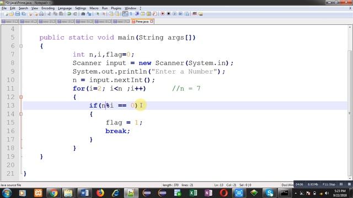Start macro recording with red dot icon
Image resolution: width=353 pixels, height=198 pixels.
(x=162, y=14)
